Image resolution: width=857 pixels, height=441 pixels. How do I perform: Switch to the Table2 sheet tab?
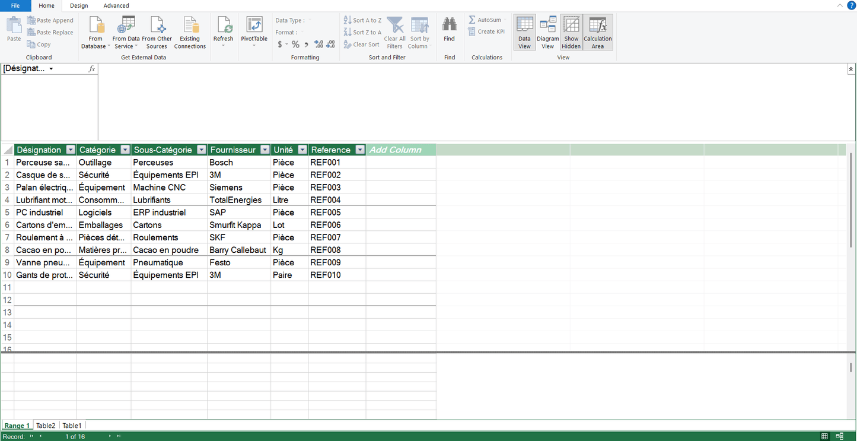tap(46, 426)
